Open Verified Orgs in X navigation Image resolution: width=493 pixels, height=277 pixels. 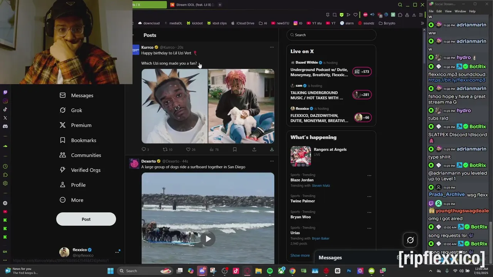(x=80, y=170)
